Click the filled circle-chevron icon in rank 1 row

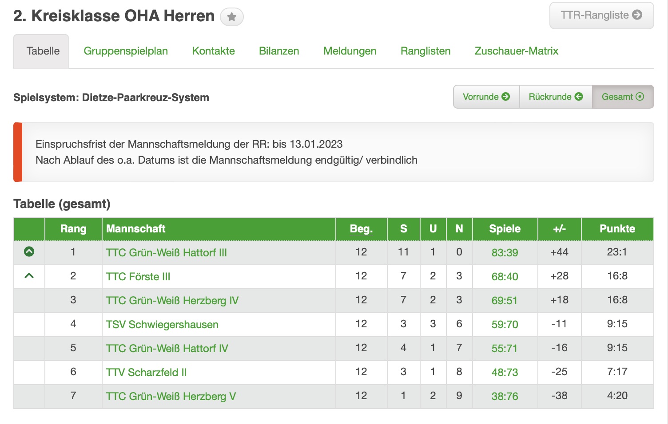tap(29, 252)
